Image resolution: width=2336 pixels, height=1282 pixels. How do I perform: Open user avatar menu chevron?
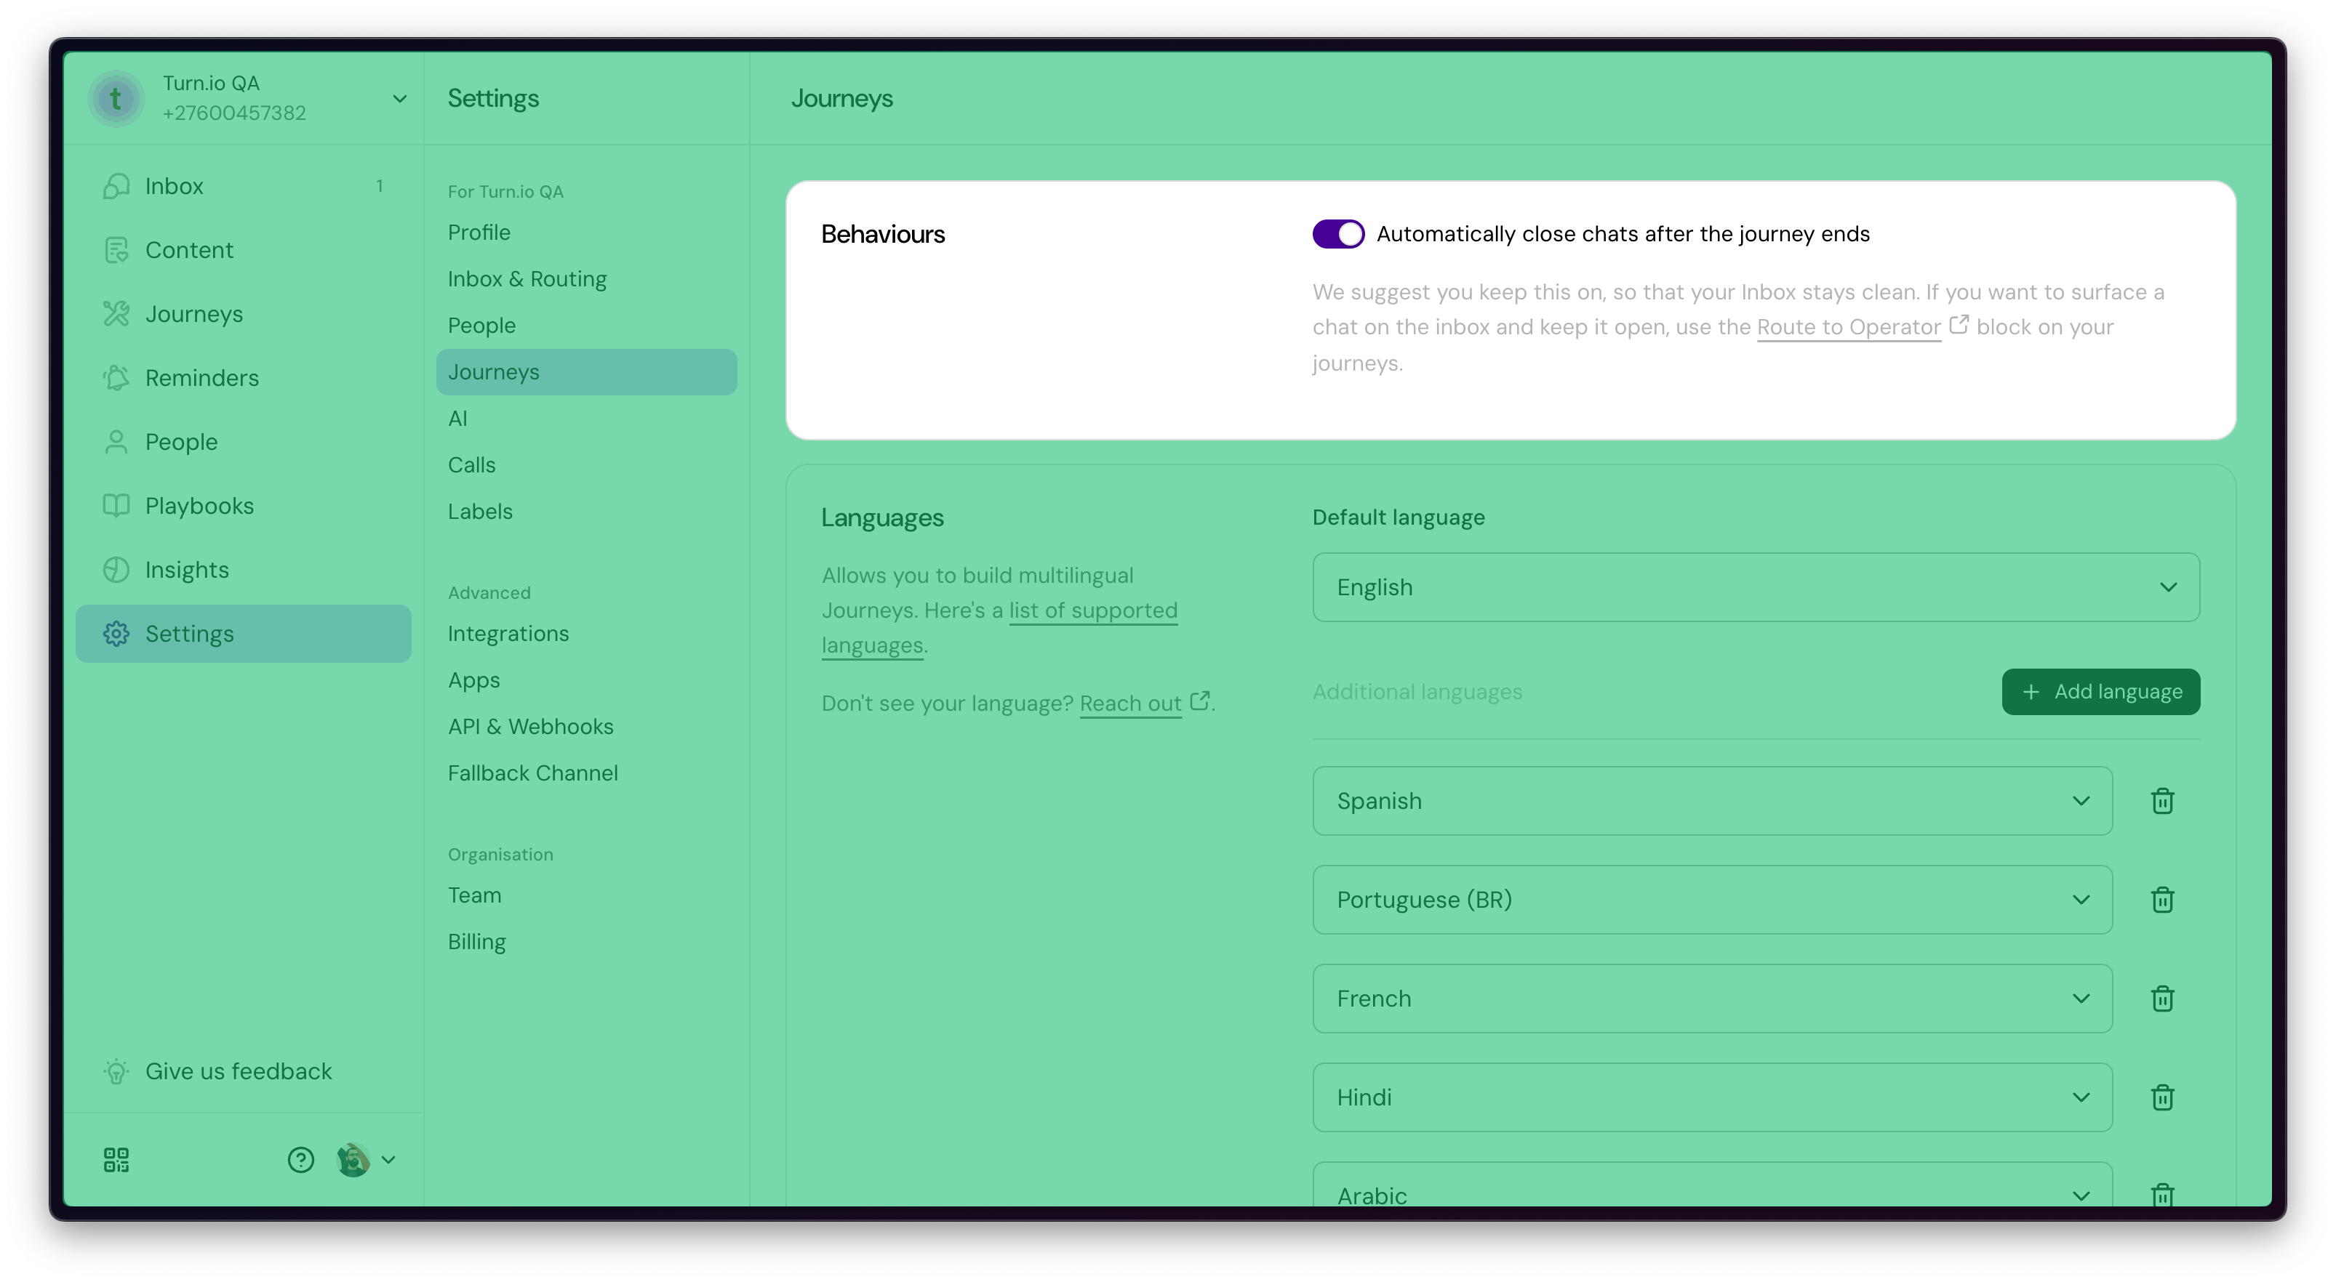388,1160
